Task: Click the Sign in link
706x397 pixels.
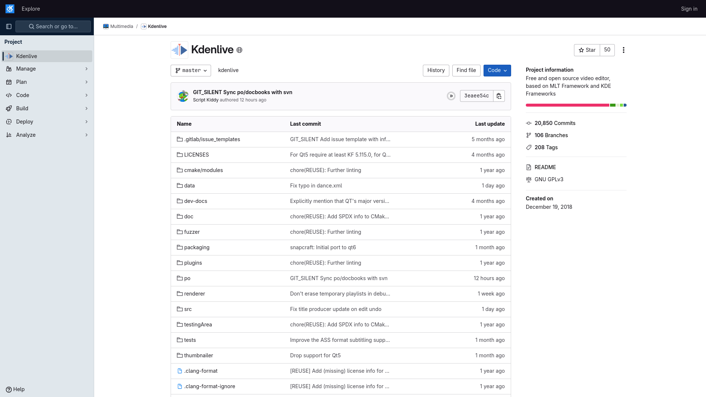Action: coord(689,9)
